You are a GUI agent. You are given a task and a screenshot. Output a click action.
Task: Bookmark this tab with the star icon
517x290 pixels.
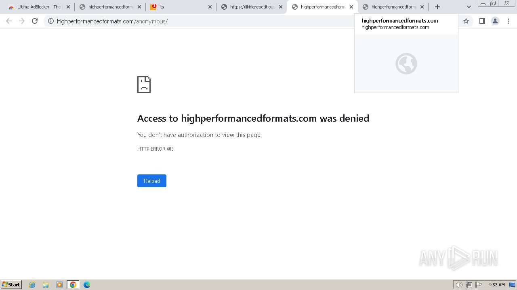point(466,21)
